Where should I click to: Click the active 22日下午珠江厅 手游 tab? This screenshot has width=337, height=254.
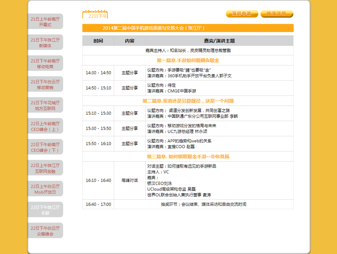45,210
